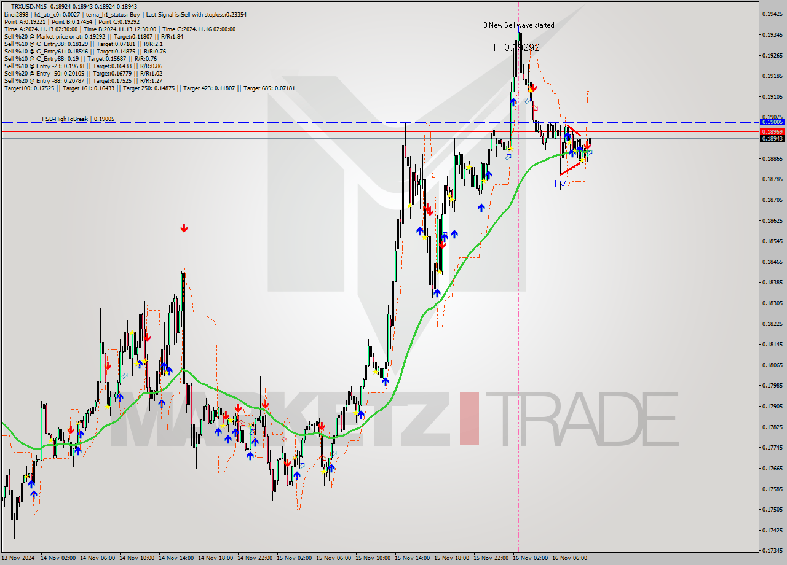Screen dimensions: 787x565
Task: Click the 0.19265 price axis label
Action: (772, 55)
